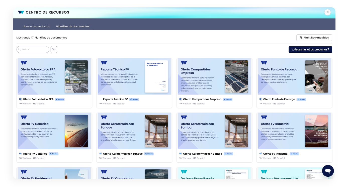Click document icon beside Oferta Aerotermia con Tanque title
This screenshot has height=192, width=343.
101,154
